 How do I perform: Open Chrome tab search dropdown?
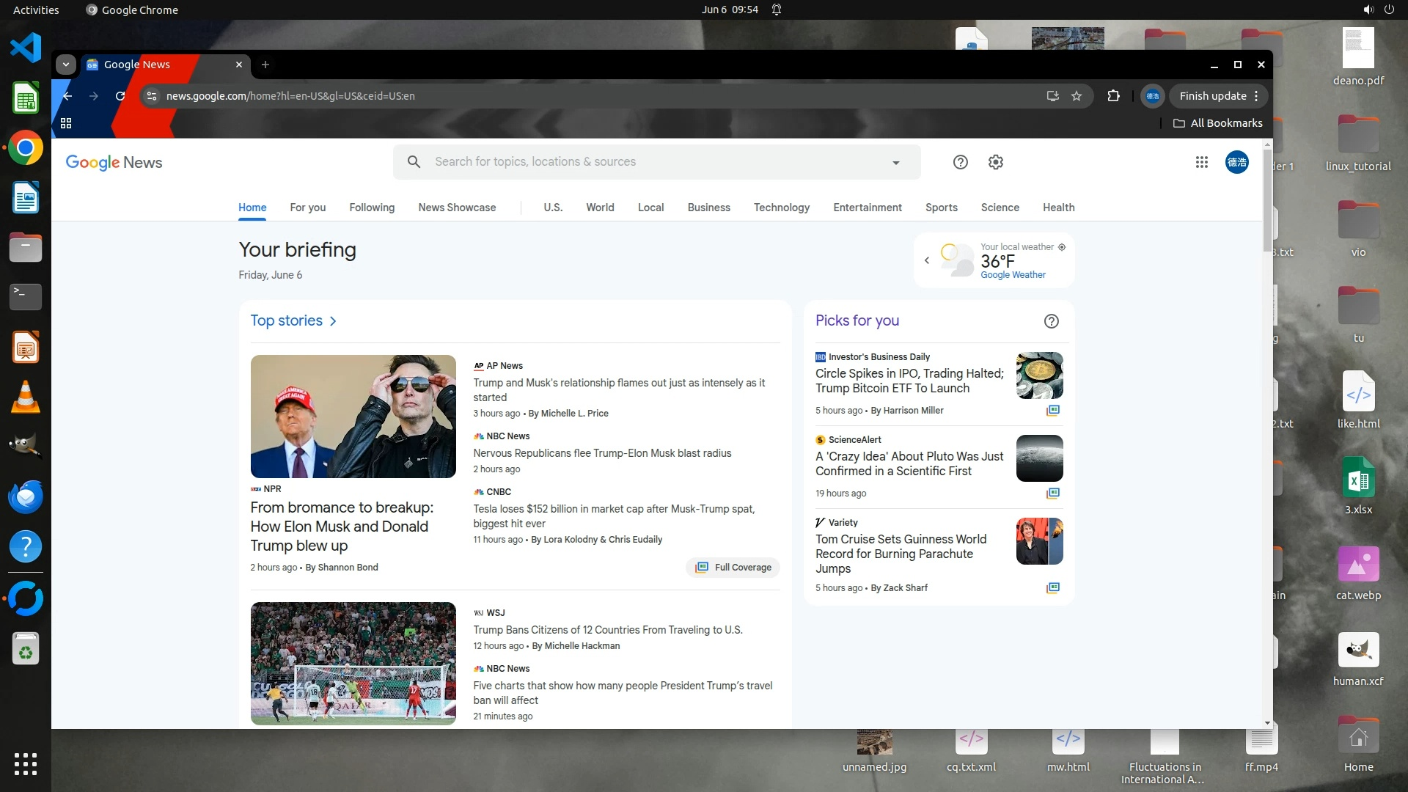[x=66, y=65]
